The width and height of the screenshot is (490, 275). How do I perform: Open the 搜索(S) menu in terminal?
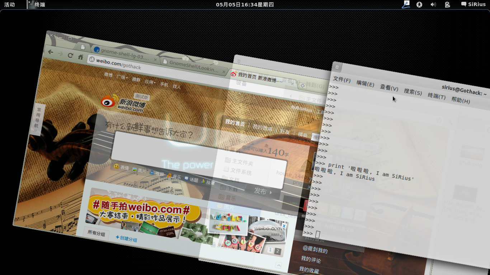[413, 92]
